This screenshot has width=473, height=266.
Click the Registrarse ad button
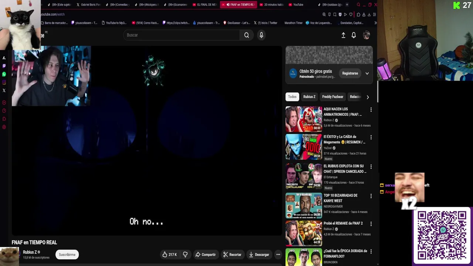[x=350, y=74]
